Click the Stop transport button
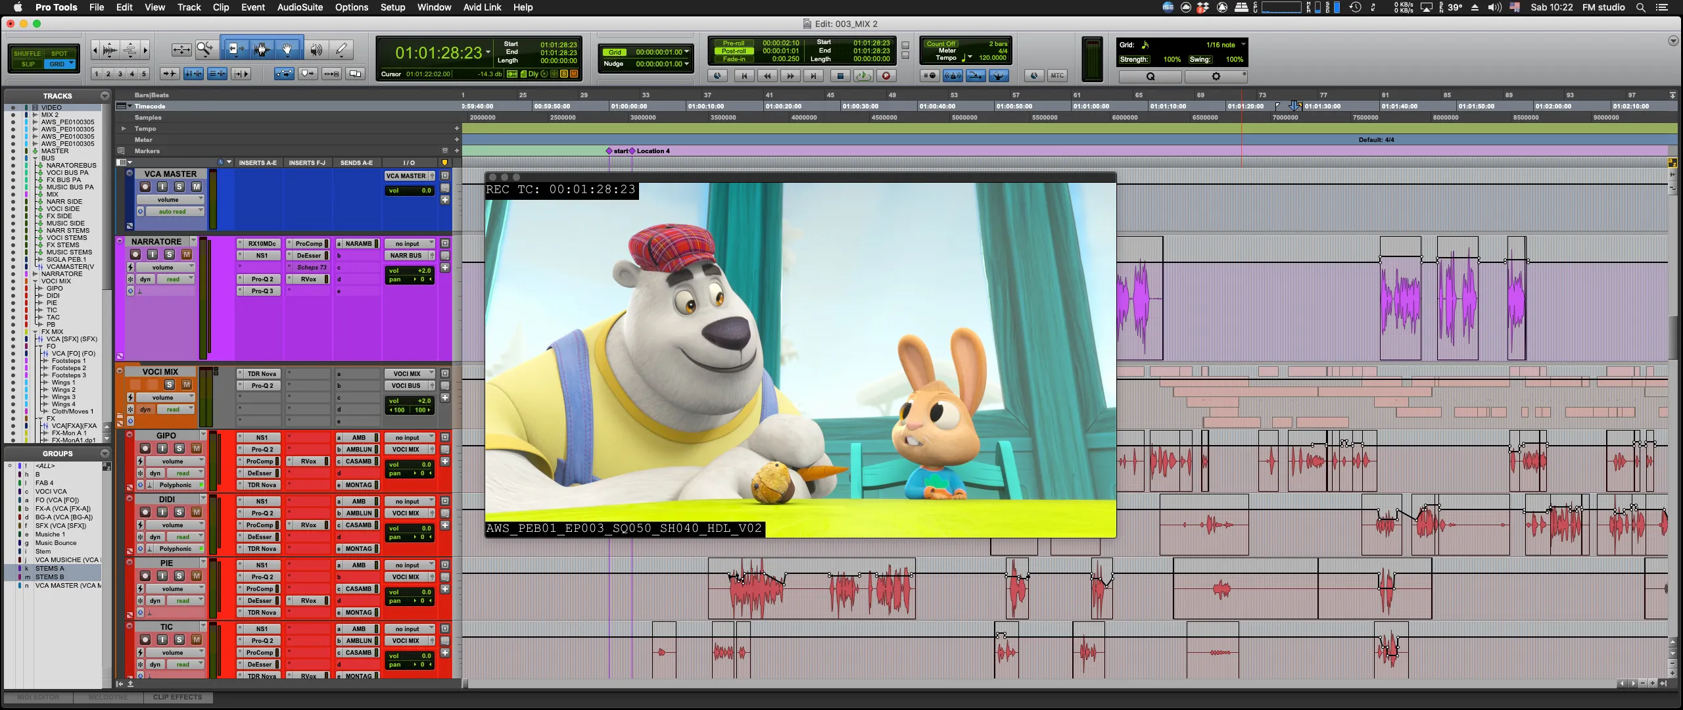The height and width of the screenshot is (710, 1683). [x=840, y=76]
